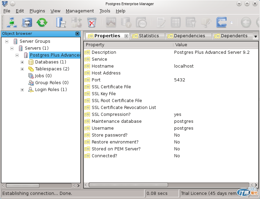This screenshot has height=199, width=260.
Task: Click the Jobs icon in object browser
Action: 31,76
